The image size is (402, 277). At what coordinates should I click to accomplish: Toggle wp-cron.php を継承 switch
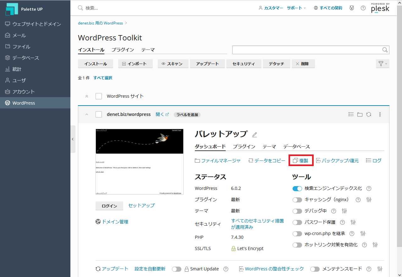click(x=297, y=233)
